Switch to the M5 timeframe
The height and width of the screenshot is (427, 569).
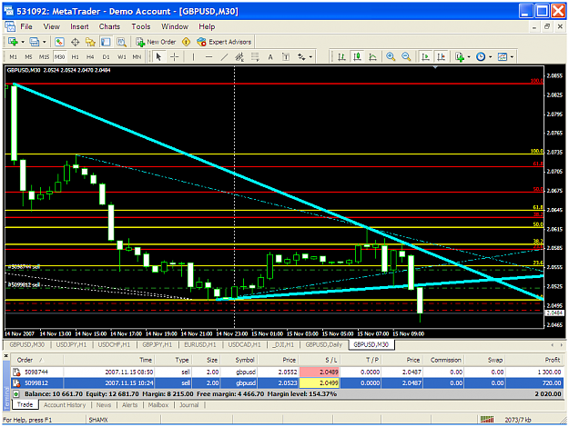[x=28, y=57]
